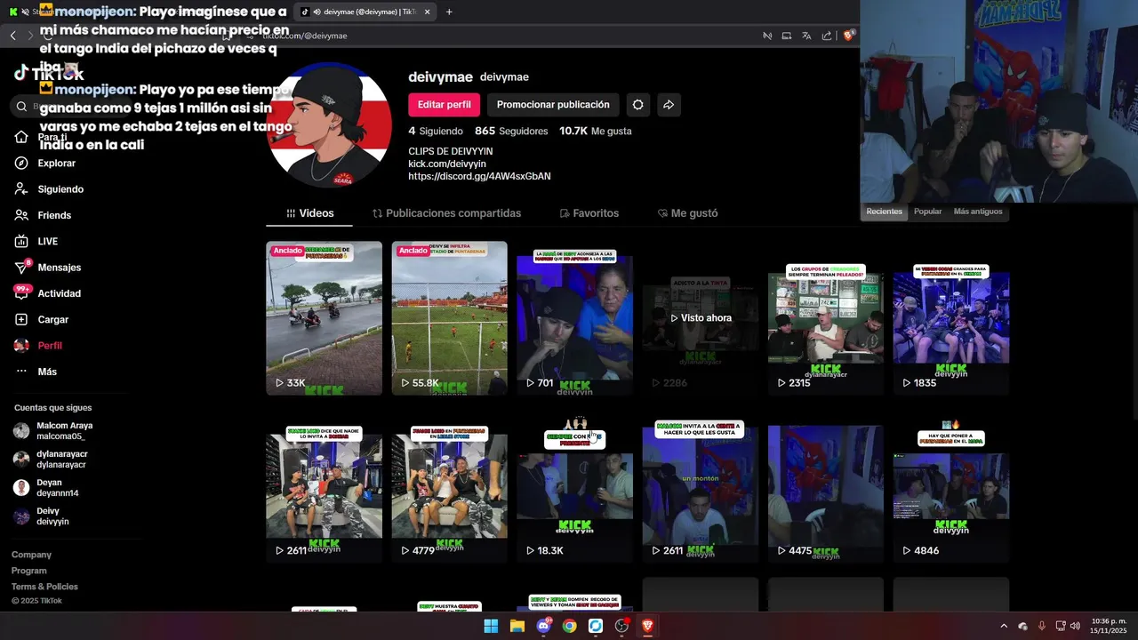The width and height of the screenshot is (1138, 640).
Task: Open the volume tray control
Action: point(1075,626)
